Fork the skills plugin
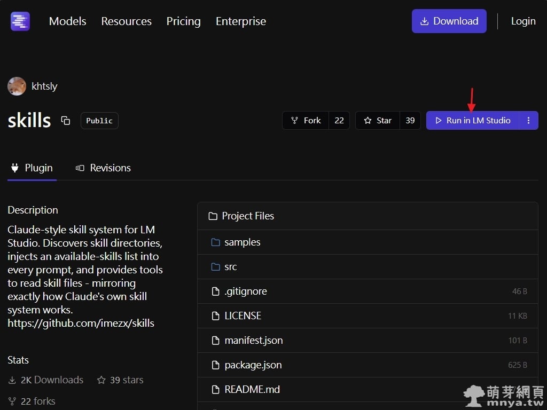Screen dimensions: 547x410 (306, 121)
